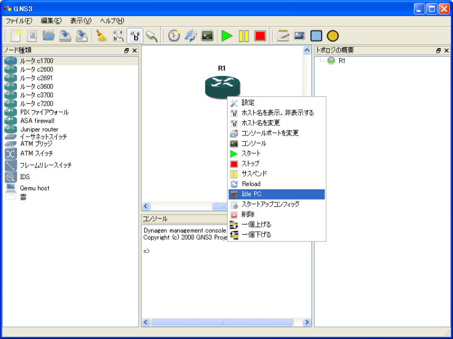Click the yellow Pause all devices toolbar icon
Screen dimensions: 453x339
click(x=243, y=36)
